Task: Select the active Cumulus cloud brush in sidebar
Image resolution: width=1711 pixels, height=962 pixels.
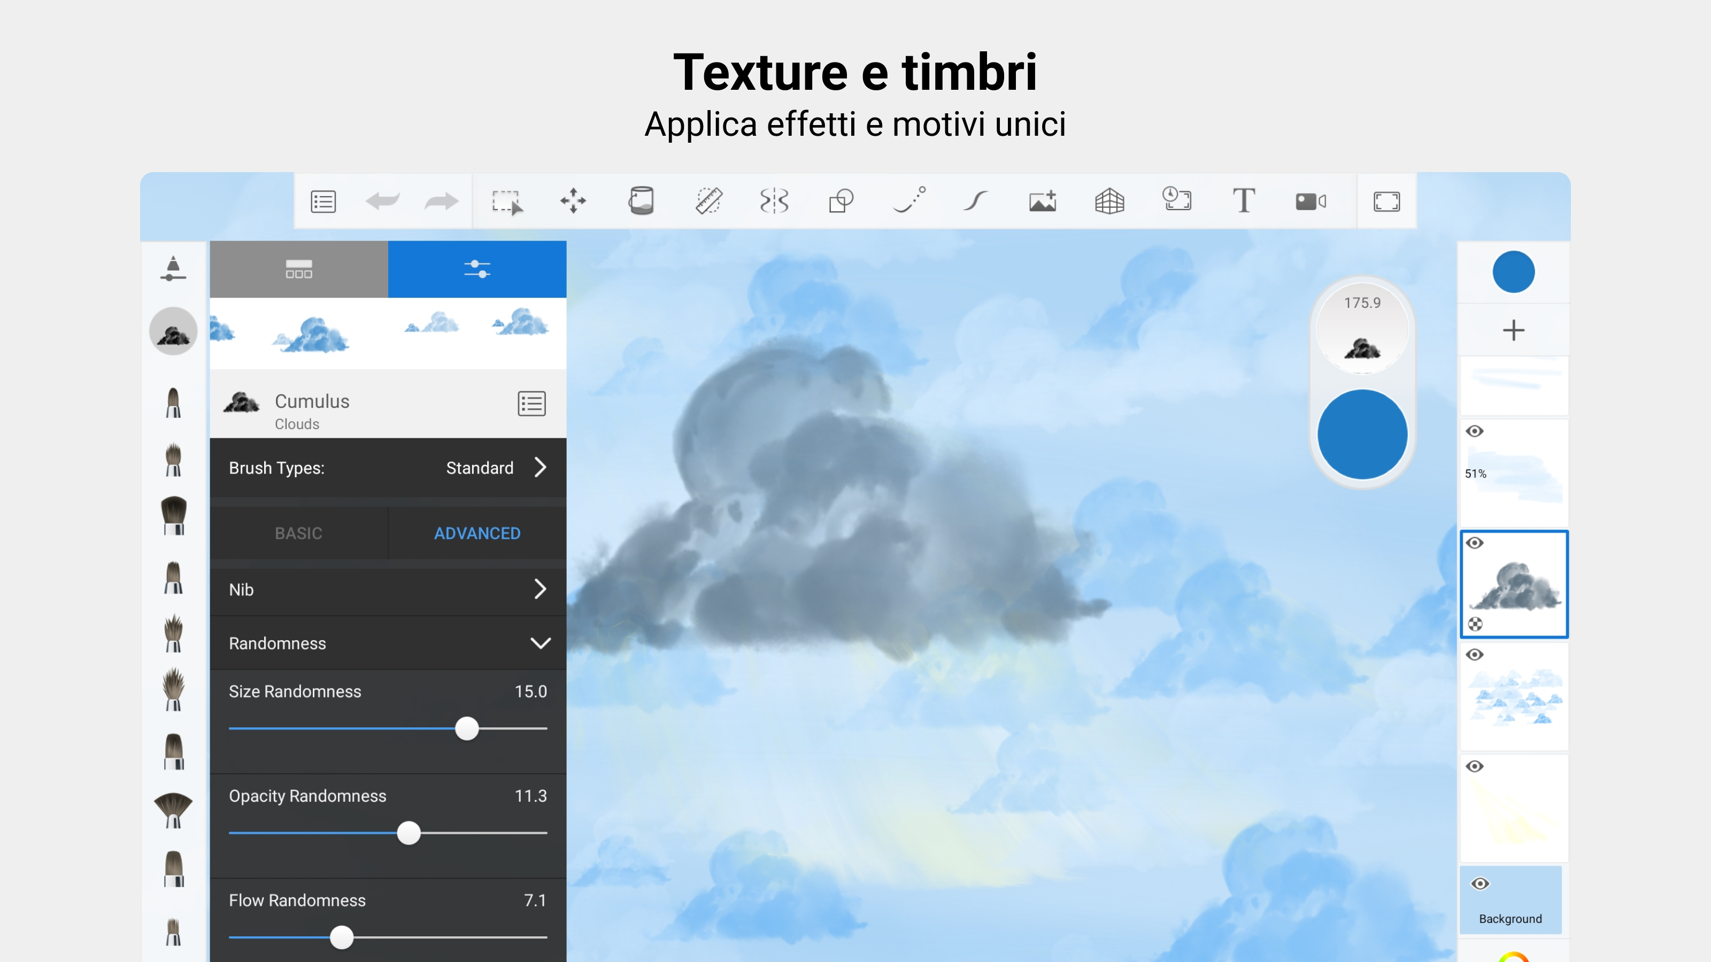Action: coord(173,331)
